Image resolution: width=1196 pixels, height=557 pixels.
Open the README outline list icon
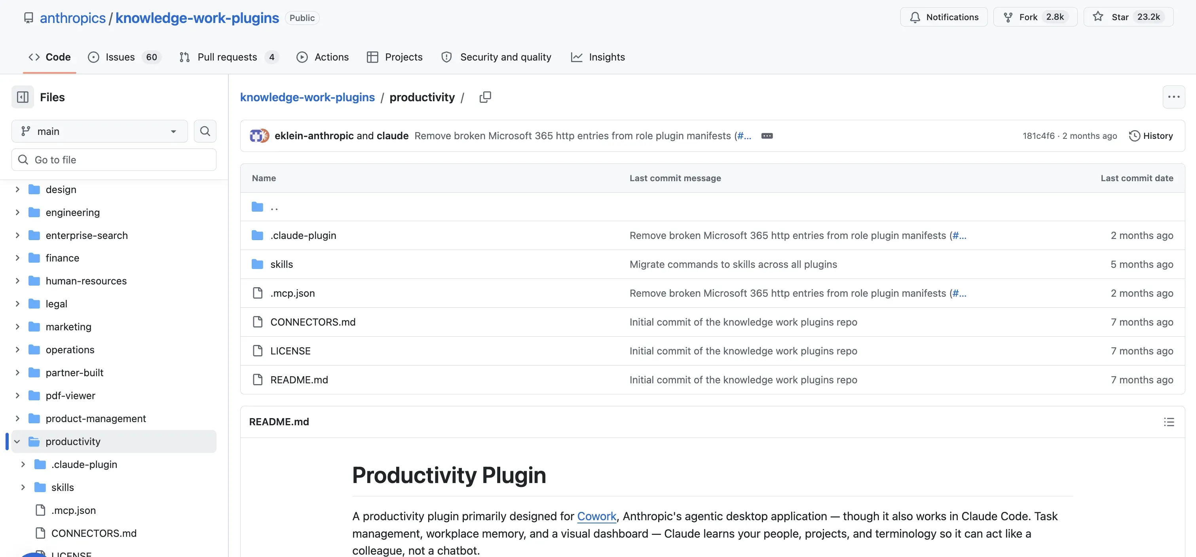1169,422
